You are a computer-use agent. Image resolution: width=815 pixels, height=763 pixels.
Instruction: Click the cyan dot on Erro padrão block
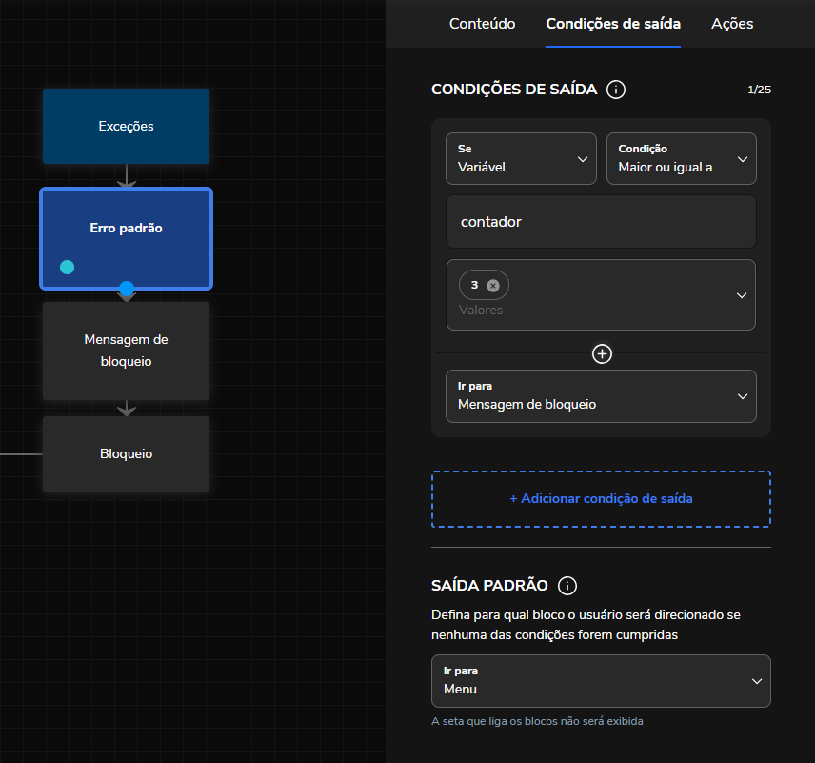click(x=67, y=267)
